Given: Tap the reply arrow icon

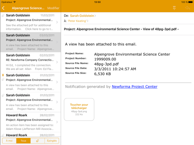Looking at the screenshot, I should (188, 8).
